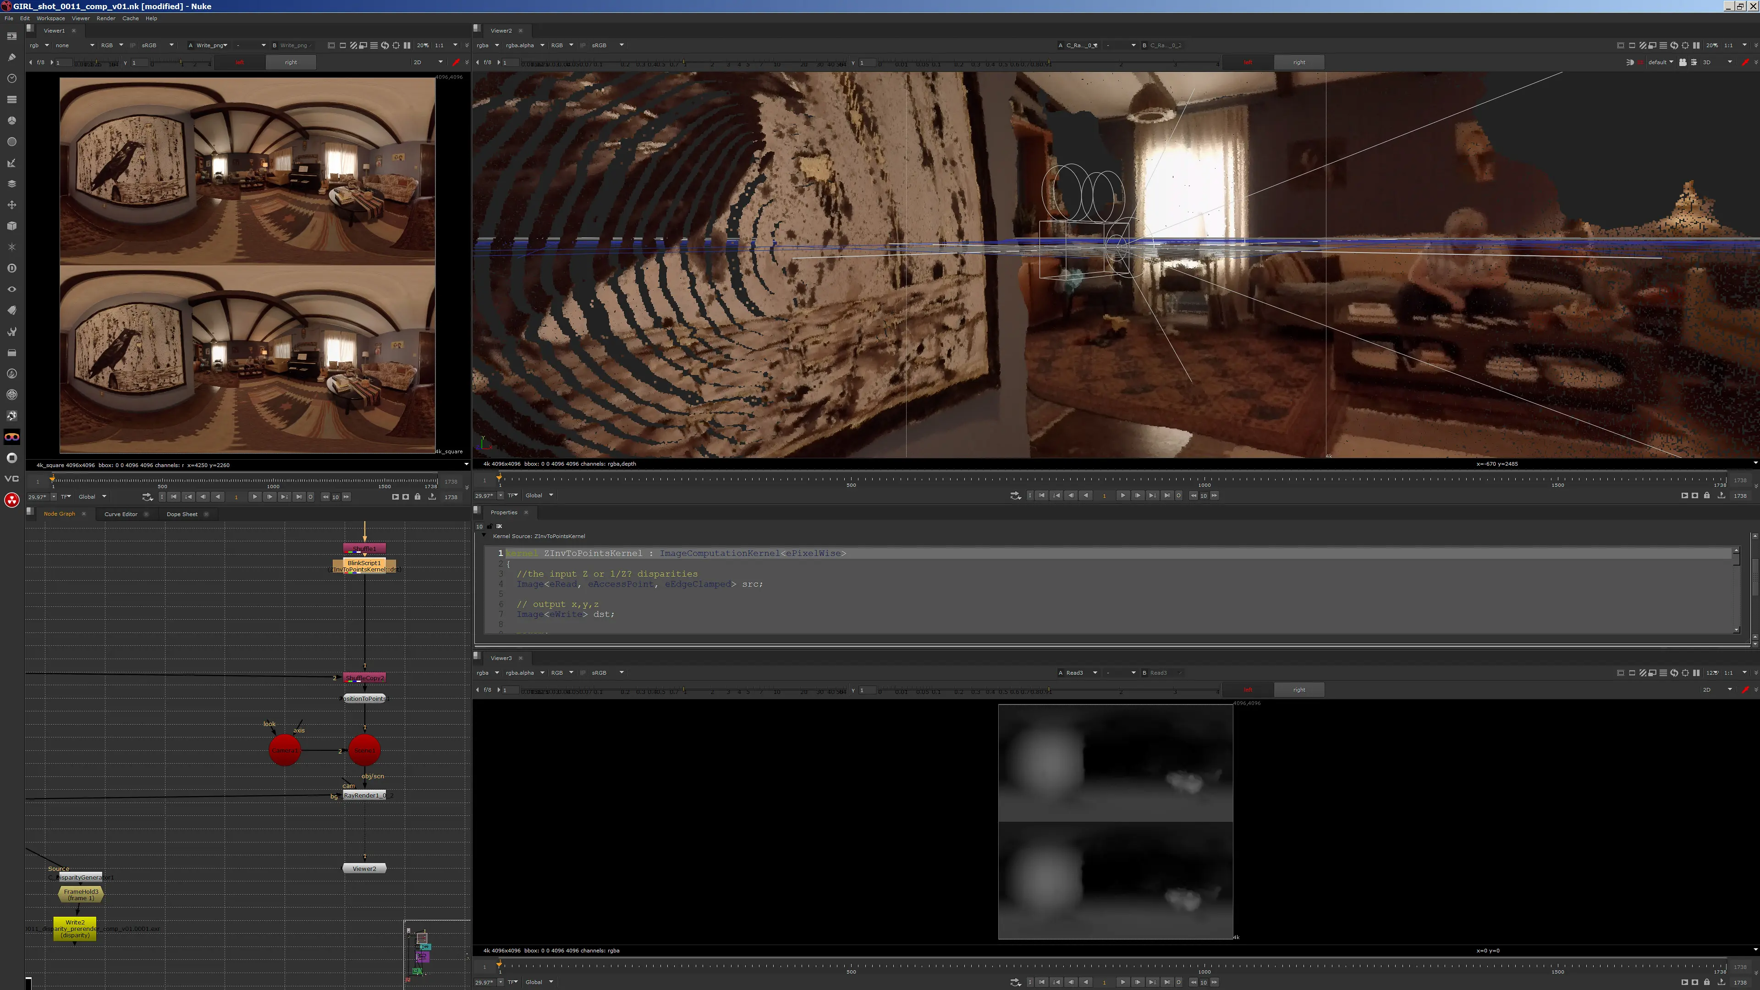Screen dimensions: 1760x990
Task: Click Viewer3 loop mode icon on timeline
Action: click(x=1015, y=982)
